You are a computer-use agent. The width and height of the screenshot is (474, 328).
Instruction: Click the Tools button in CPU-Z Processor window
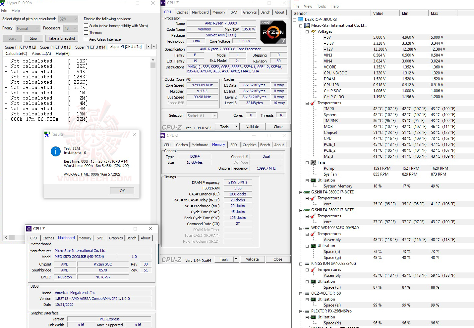pyautogui.click(x=224, y=127)
